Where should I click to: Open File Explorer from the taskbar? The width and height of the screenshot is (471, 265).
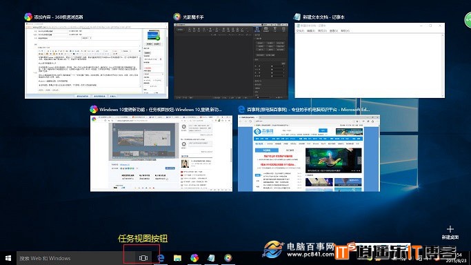(177, 258)
